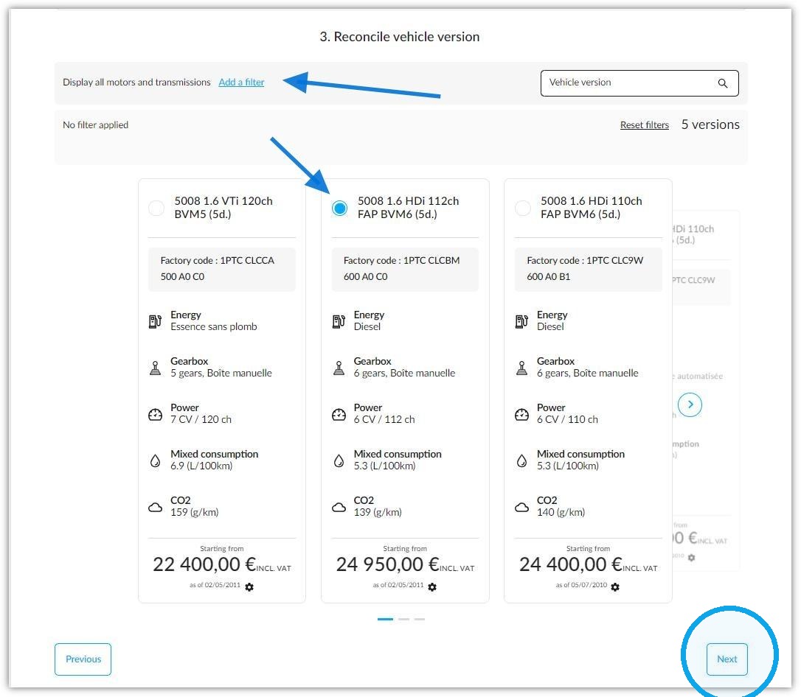Open price settings gear for 22 400,00 € version
801x697 pixels.
(x=249, y=586)
